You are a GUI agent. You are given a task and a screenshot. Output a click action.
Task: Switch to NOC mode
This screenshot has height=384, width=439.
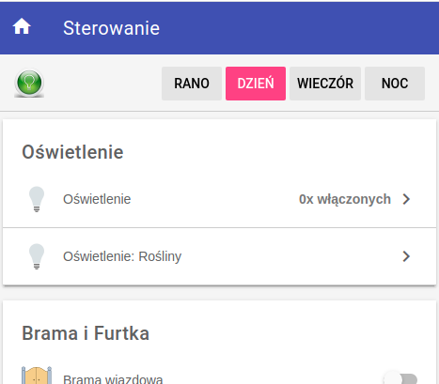click(x=395, y=84)
